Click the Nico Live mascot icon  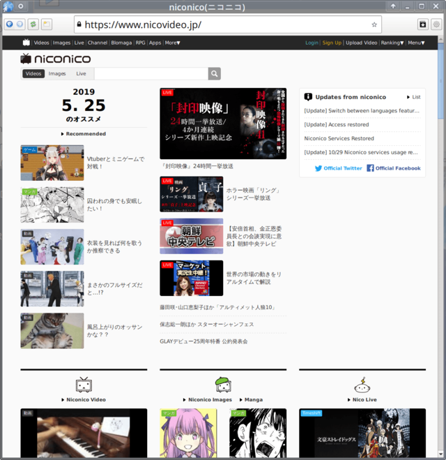coord(362,385)
